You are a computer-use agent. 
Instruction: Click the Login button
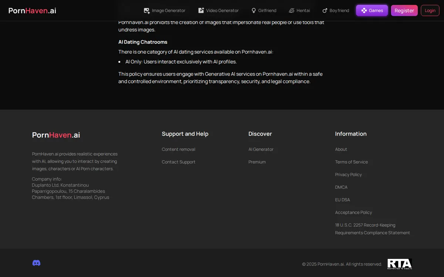point(430,10)
